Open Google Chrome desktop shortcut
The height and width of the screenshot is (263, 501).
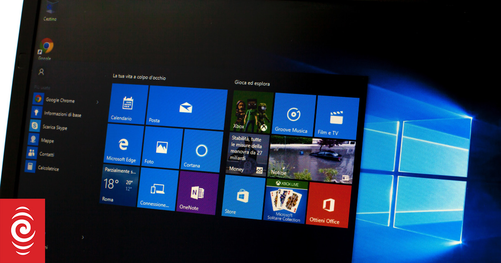point(46,49)
